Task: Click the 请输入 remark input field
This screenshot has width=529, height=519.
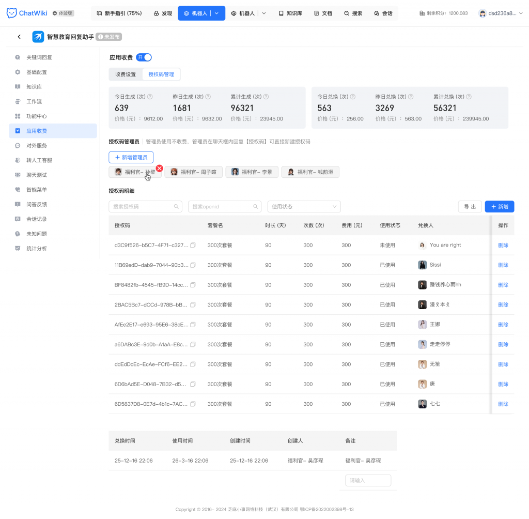Action: (368, 480)
